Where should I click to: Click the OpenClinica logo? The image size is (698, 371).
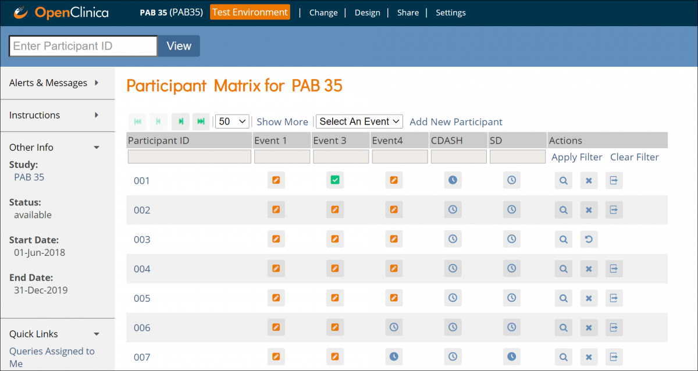[x=60, y=12]
